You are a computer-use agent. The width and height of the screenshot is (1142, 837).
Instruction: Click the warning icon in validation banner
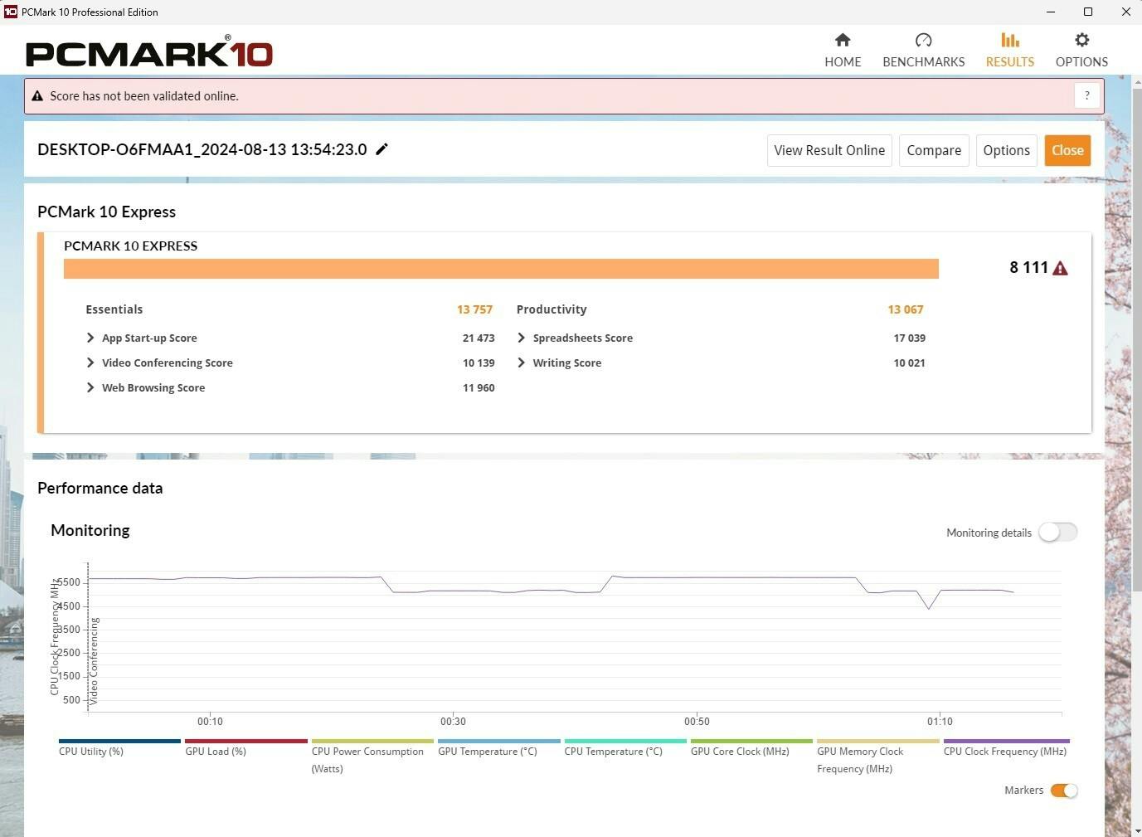coord(37,96)
